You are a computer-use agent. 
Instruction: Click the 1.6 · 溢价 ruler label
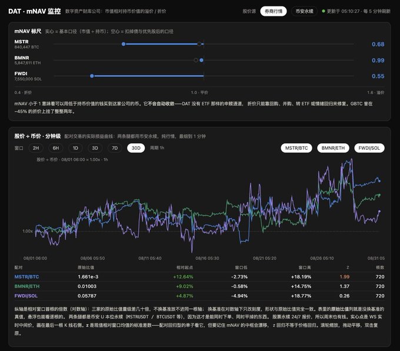tap(376, 92)
